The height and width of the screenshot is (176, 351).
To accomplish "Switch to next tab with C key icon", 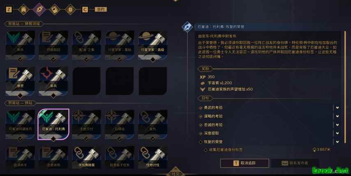I will click(85, 9).
